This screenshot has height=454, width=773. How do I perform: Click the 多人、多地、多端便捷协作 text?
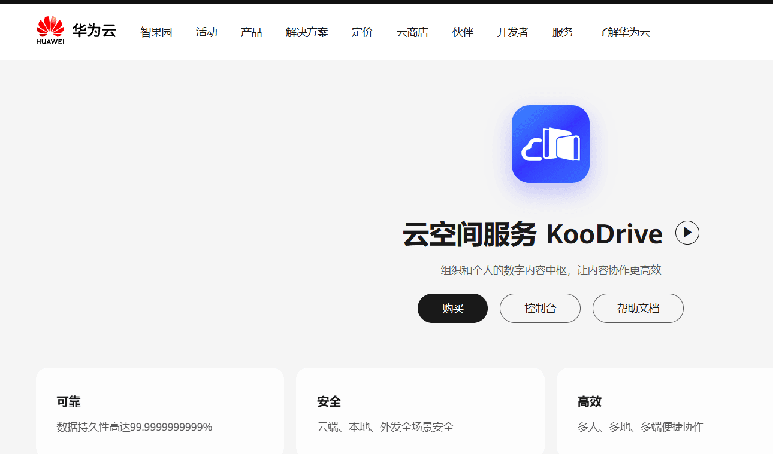coord(641,427)
